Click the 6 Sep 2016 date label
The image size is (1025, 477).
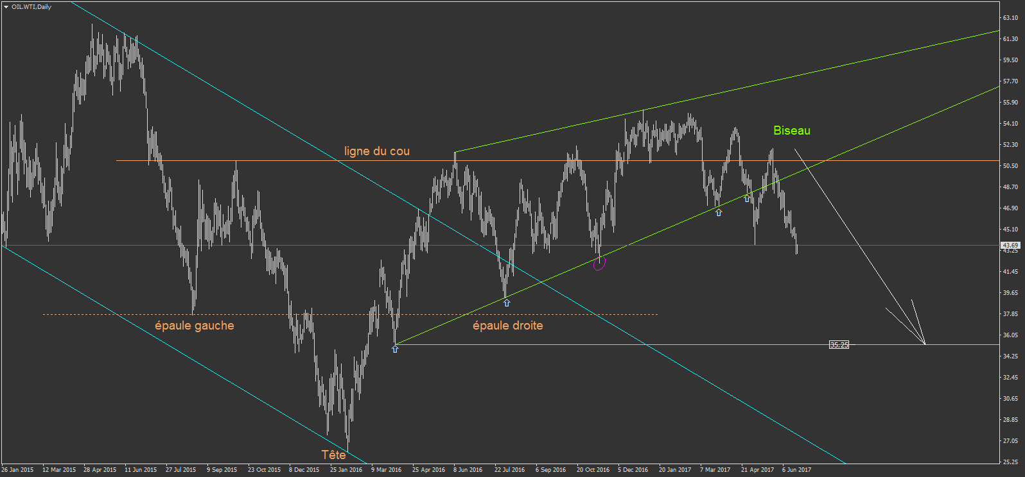(551, 470)
